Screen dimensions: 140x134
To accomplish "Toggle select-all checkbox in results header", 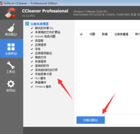I will [x=81, y=34].
